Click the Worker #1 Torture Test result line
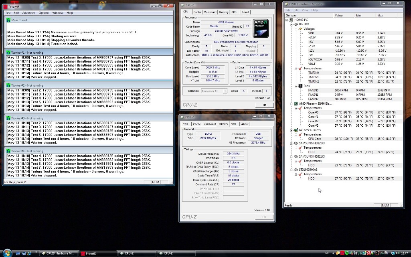This screenshot has width=411, height=257. pos(65,73)
